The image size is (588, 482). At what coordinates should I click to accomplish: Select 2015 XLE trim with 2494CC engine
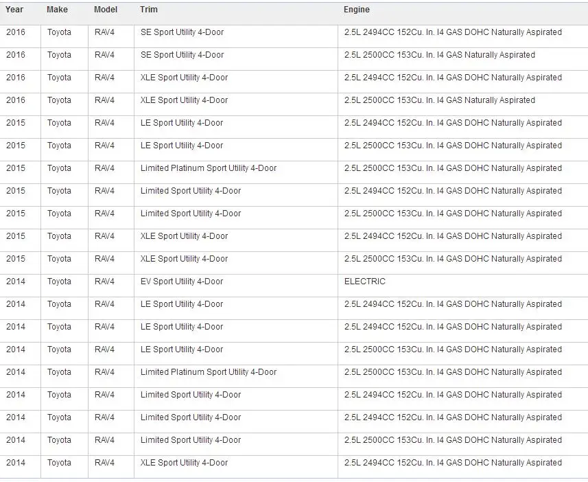(184, 236)
